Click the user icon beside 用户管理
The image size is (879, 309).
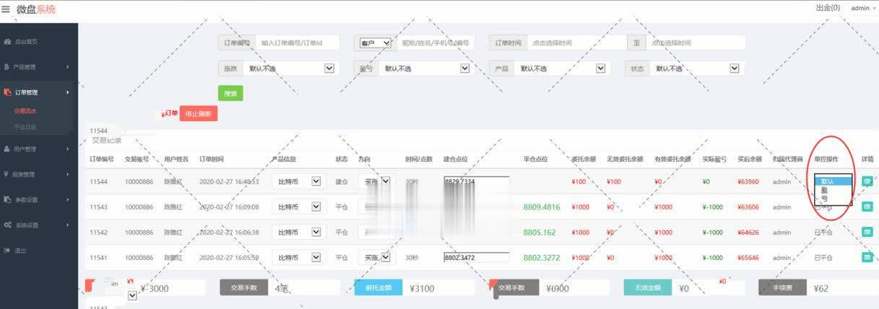(7, 149)
